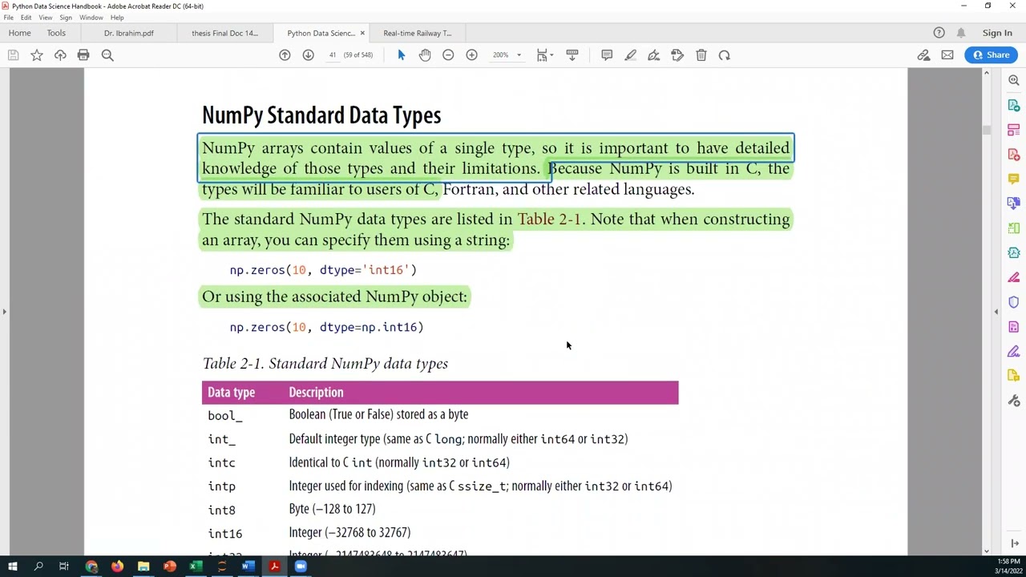
Task: Expand the left navigation pane
Action: point(4,312)
